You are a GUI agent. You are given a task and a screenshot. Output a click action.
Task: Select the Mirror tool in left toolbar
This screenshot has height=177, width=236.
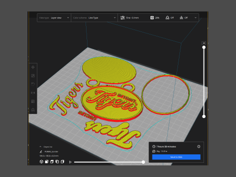pyautogui.click(x=33, y=93)
